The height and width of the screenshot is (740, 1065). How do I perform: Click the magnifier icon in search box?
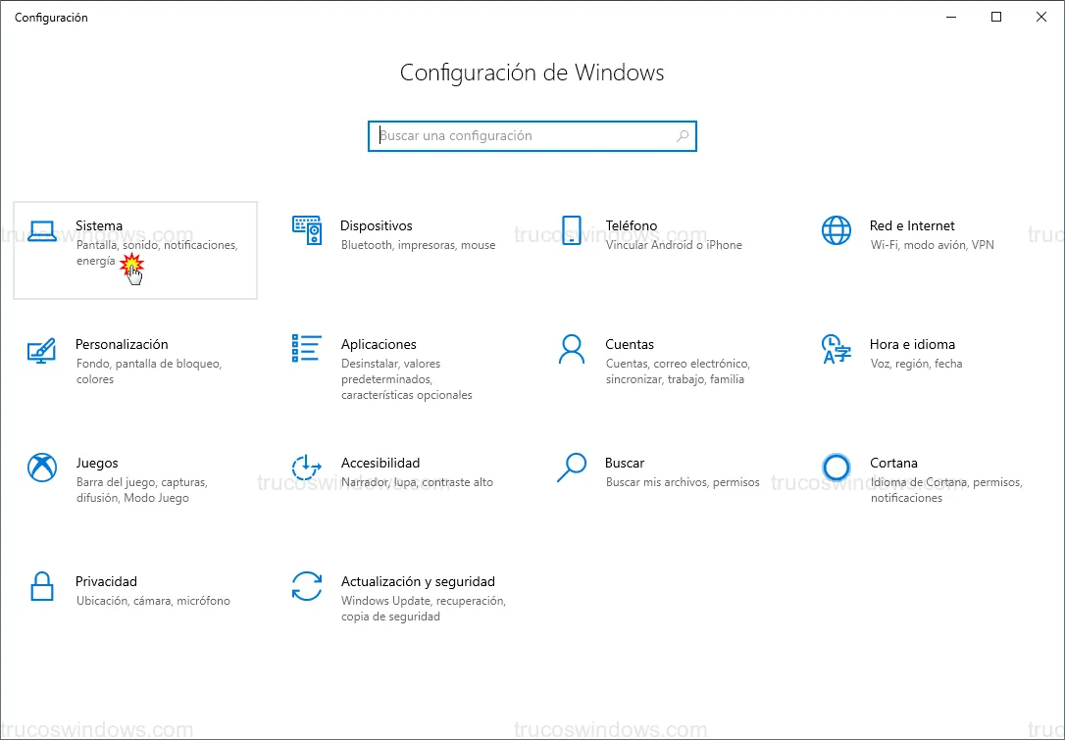pos(683,136)
